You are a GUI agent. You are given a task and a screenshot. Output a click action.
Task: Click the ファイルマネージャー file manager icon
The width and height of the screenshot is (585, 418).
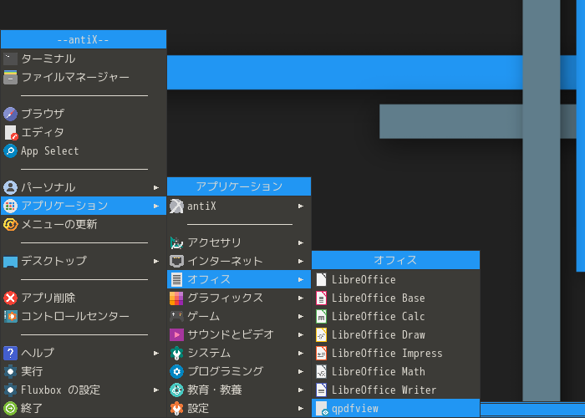pyautogui.click(x=10, y=77)
